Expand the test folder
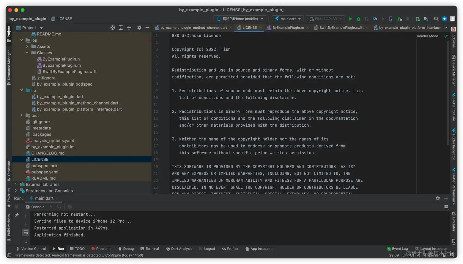 pyautogui.click(x=21, y=115)
